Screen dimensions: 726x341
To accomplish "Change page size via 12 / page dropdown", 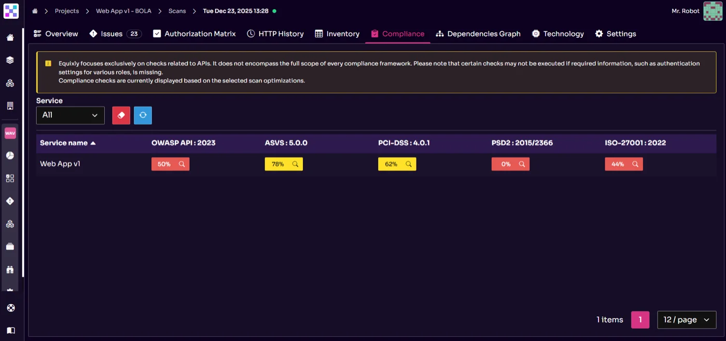I will click(686, 320).
